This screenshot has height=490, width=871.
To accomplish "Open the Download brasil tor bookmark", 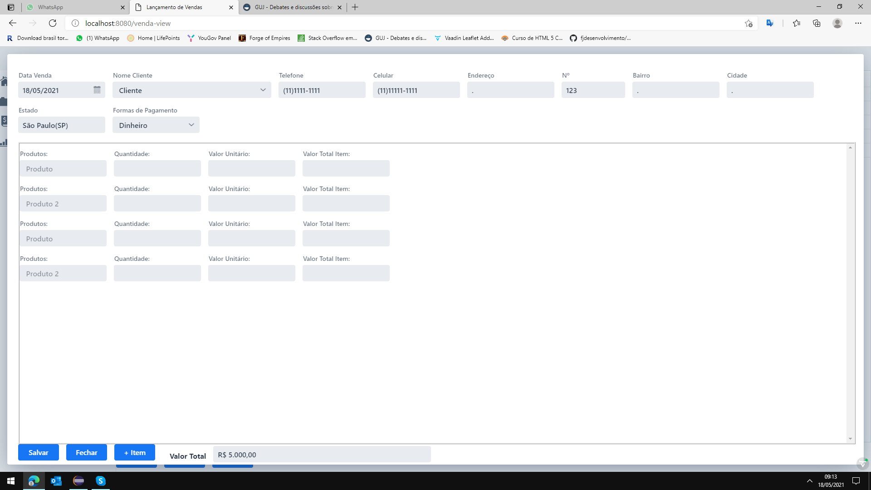I will [x=38, y=38].
